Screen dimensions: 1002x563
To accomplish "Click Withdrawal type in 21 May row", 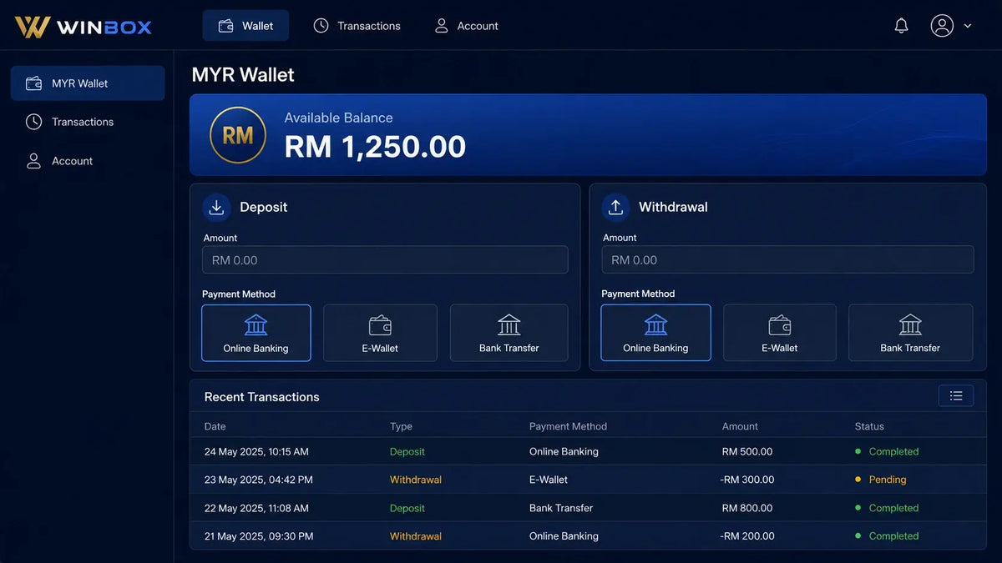I will coord(416,536).
